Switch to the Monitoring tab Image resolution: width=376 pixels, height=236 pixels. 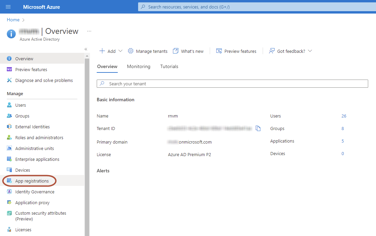[138, 67]
